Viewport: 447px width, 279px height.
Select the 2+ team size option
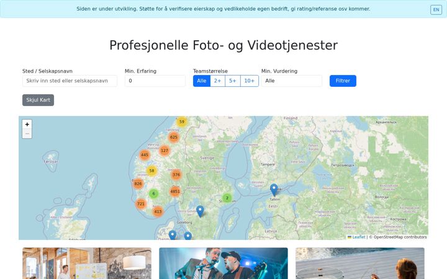coord(217,81)
